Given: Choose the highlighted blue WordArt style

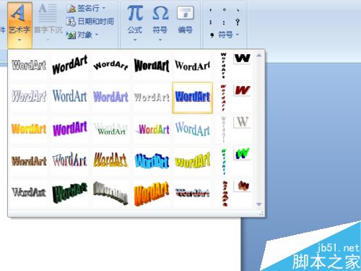Looking at the screenshot, I should [x=193, y=98].
